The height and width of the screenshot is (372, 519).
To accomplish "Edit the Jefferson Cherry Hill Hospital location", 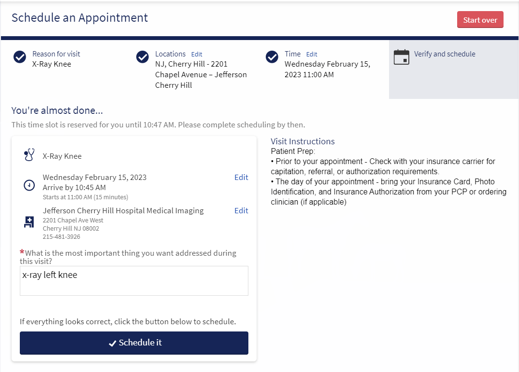I will pyautogui.click(x=241, y=211).
